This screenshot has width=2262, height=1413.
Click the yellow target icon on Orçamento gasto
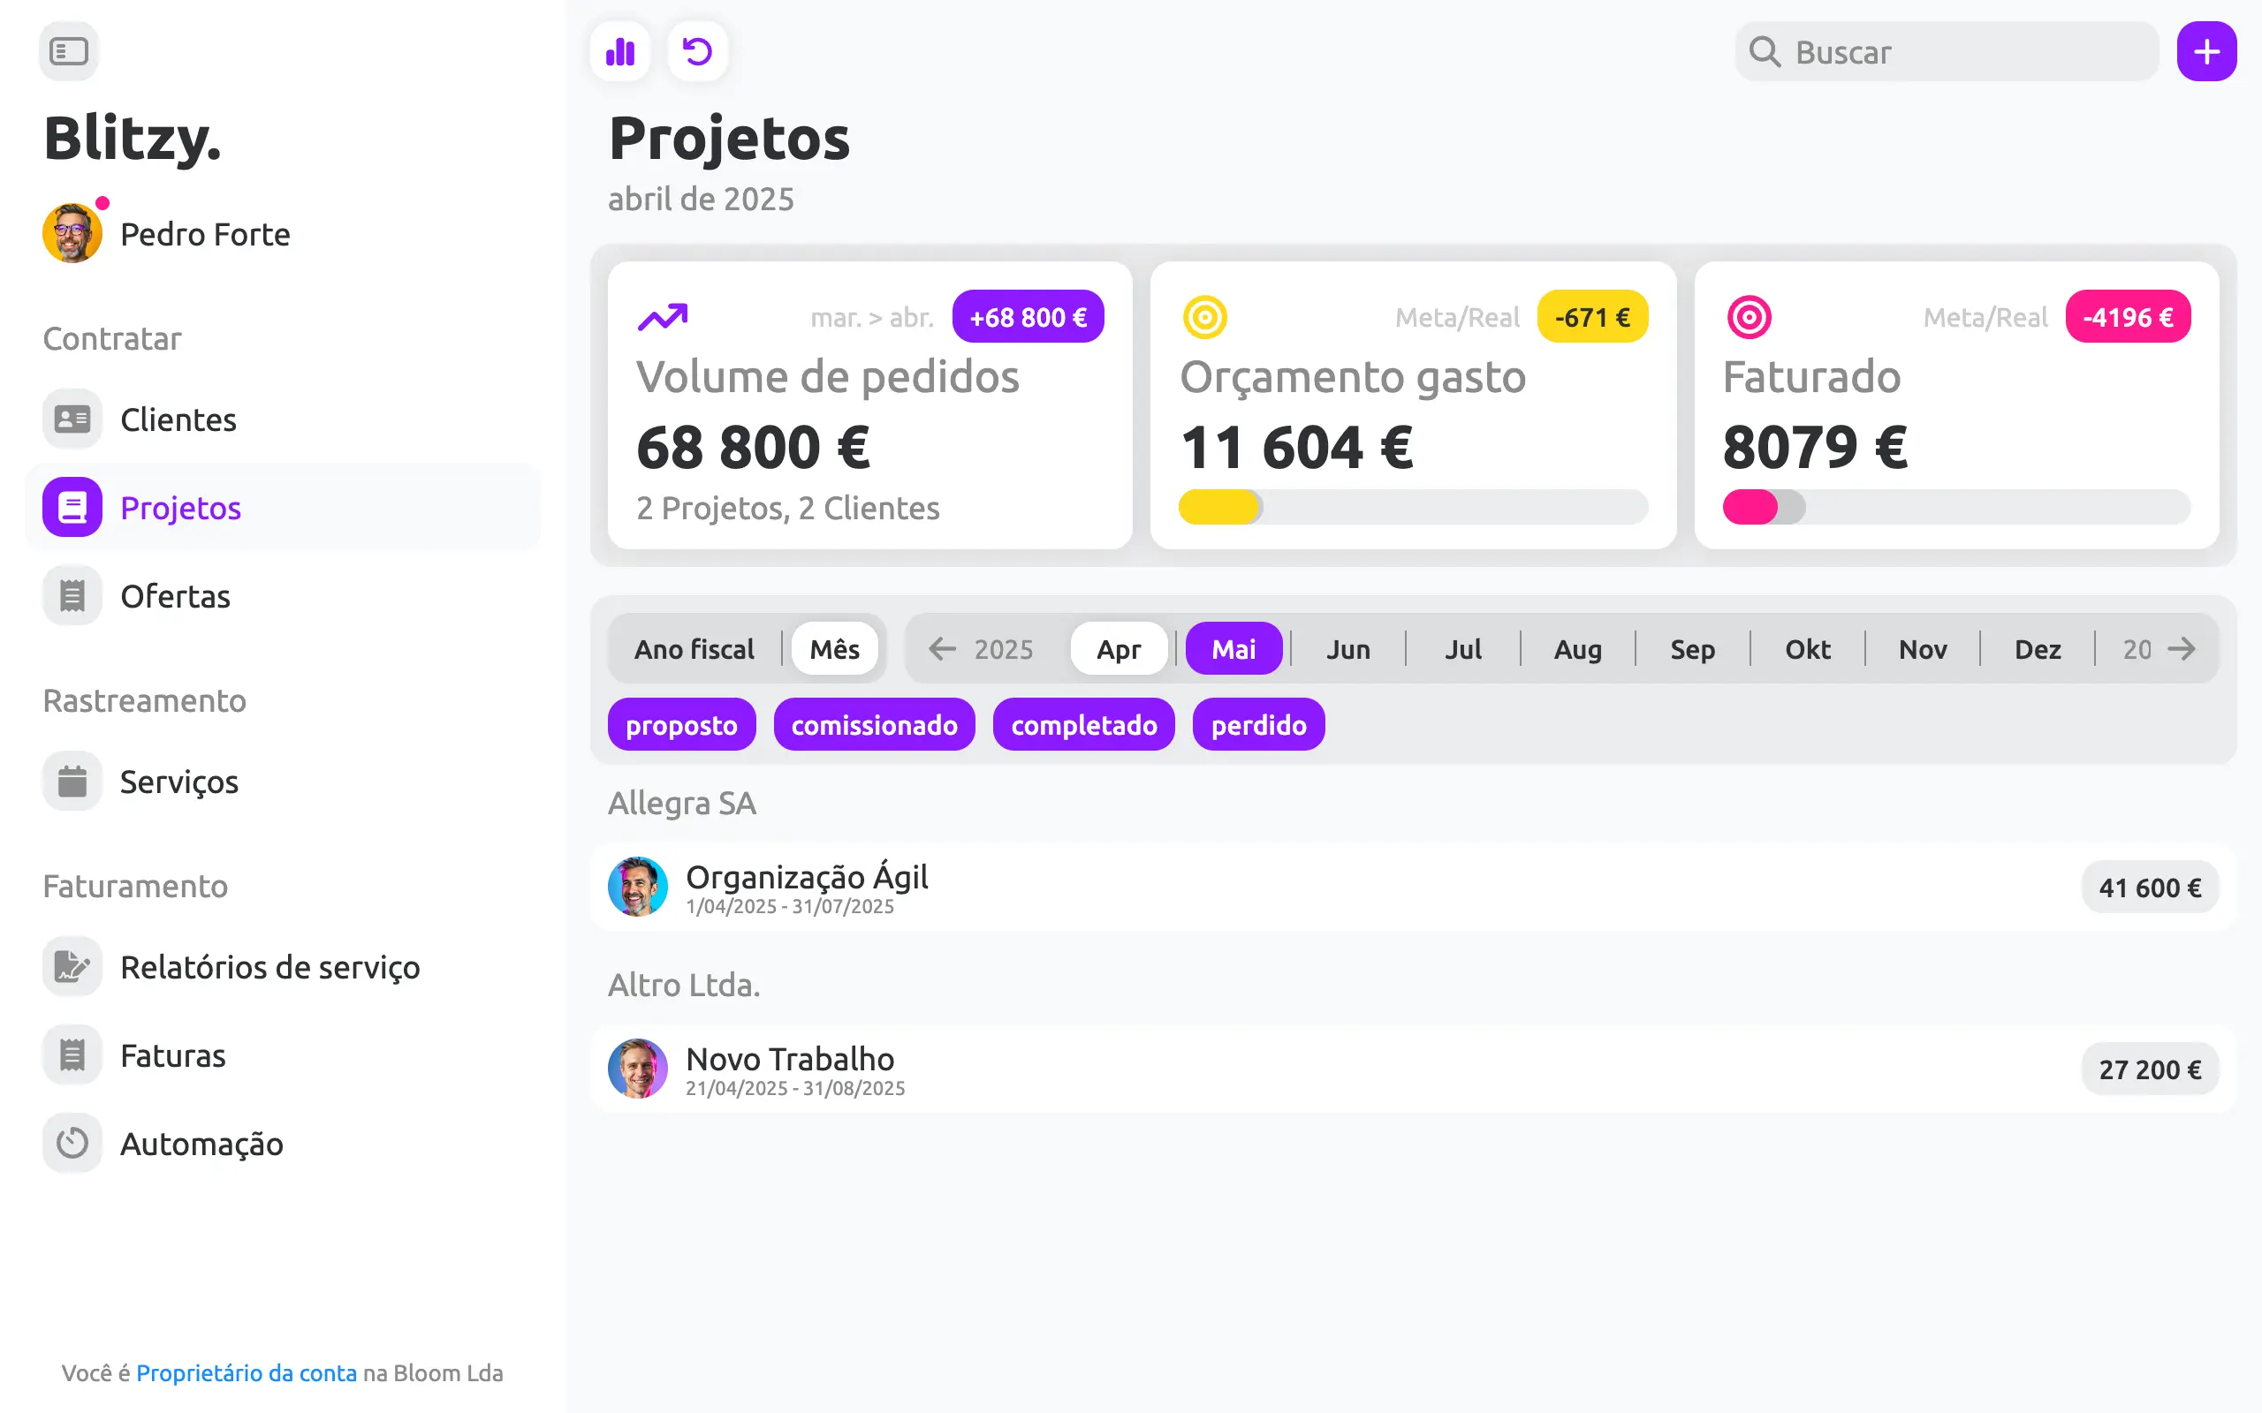point(1205,317)
